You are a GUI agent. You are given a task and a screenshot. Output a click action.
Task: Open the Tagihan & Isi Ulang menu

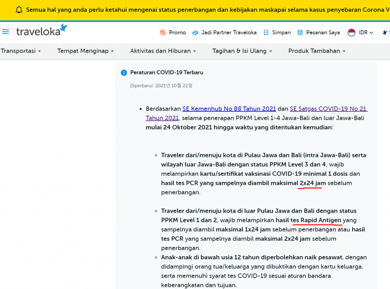coord(242,51)
